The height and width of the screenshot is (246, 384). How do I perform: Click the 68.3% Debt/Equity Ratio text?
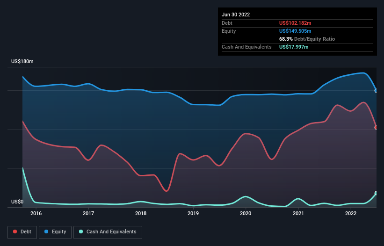(307, 39)
